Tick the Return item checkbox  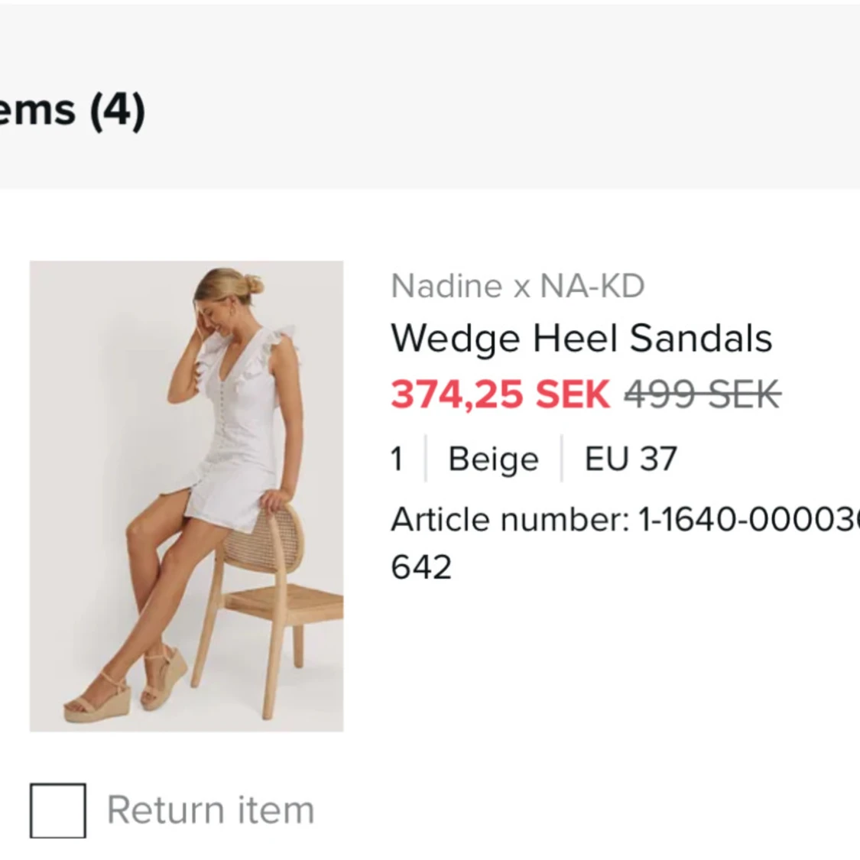point(57,810)
